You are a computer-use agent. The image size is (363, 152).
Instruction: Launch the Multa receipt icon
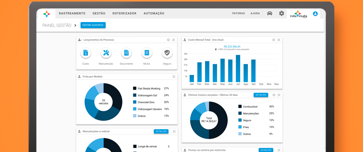pyautogui.click(x=147, y=53)
